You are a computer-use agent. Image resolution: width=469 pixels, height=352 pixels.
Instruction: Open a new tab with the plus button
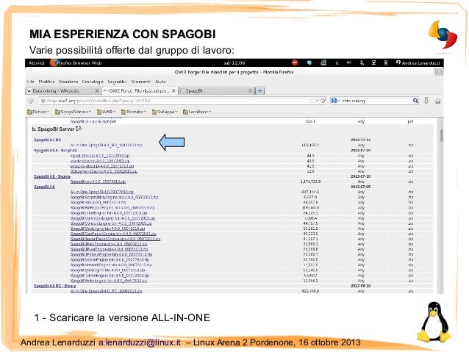point(260,90)
